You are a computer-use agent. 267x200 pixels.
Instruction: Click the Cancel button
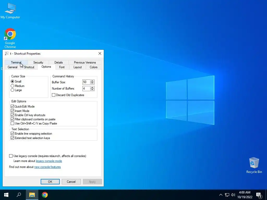pos(71,182)
